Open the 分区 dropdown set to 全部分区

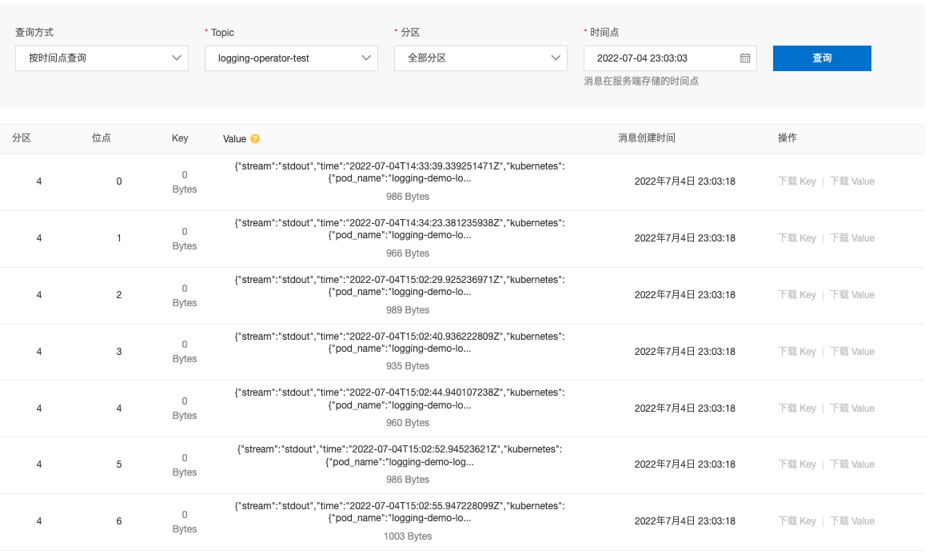pos(480,58)
